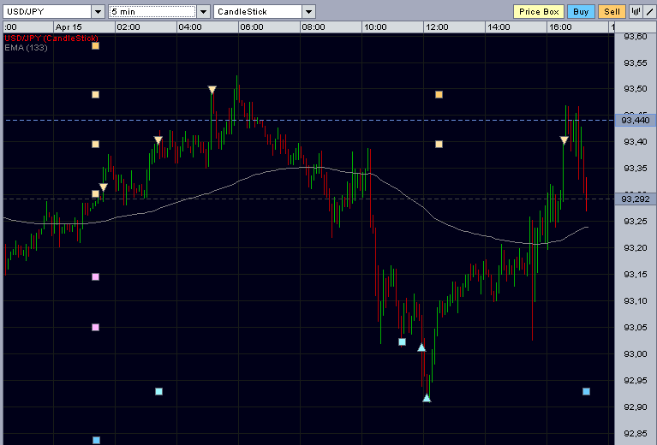This screenshot has width=657, height=445.
Task: Click the 93,50 price axis label
Action: point(636,89)
